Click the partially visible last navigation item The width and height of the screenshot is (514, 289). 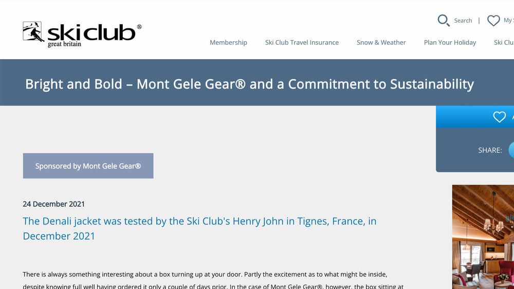point(504,43)
